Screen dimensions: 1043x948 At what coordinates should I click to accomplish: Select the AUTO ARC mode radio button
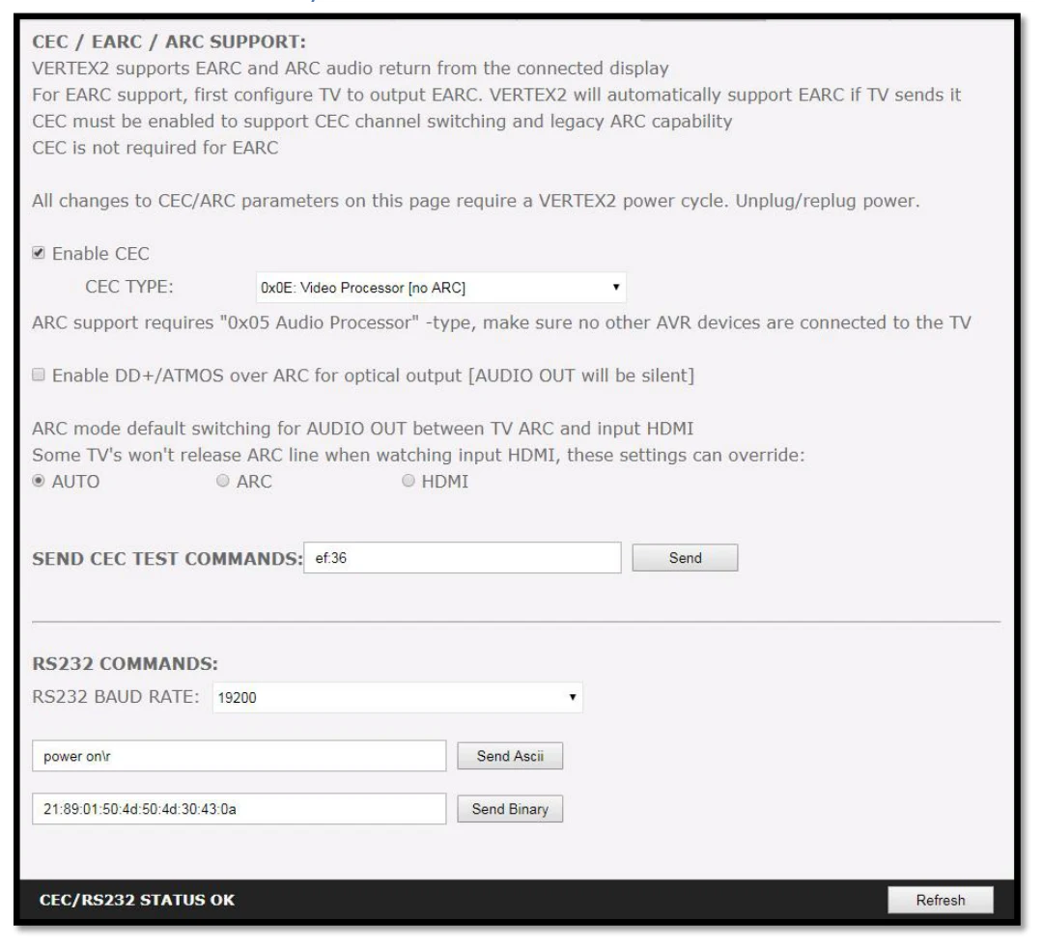39,481
